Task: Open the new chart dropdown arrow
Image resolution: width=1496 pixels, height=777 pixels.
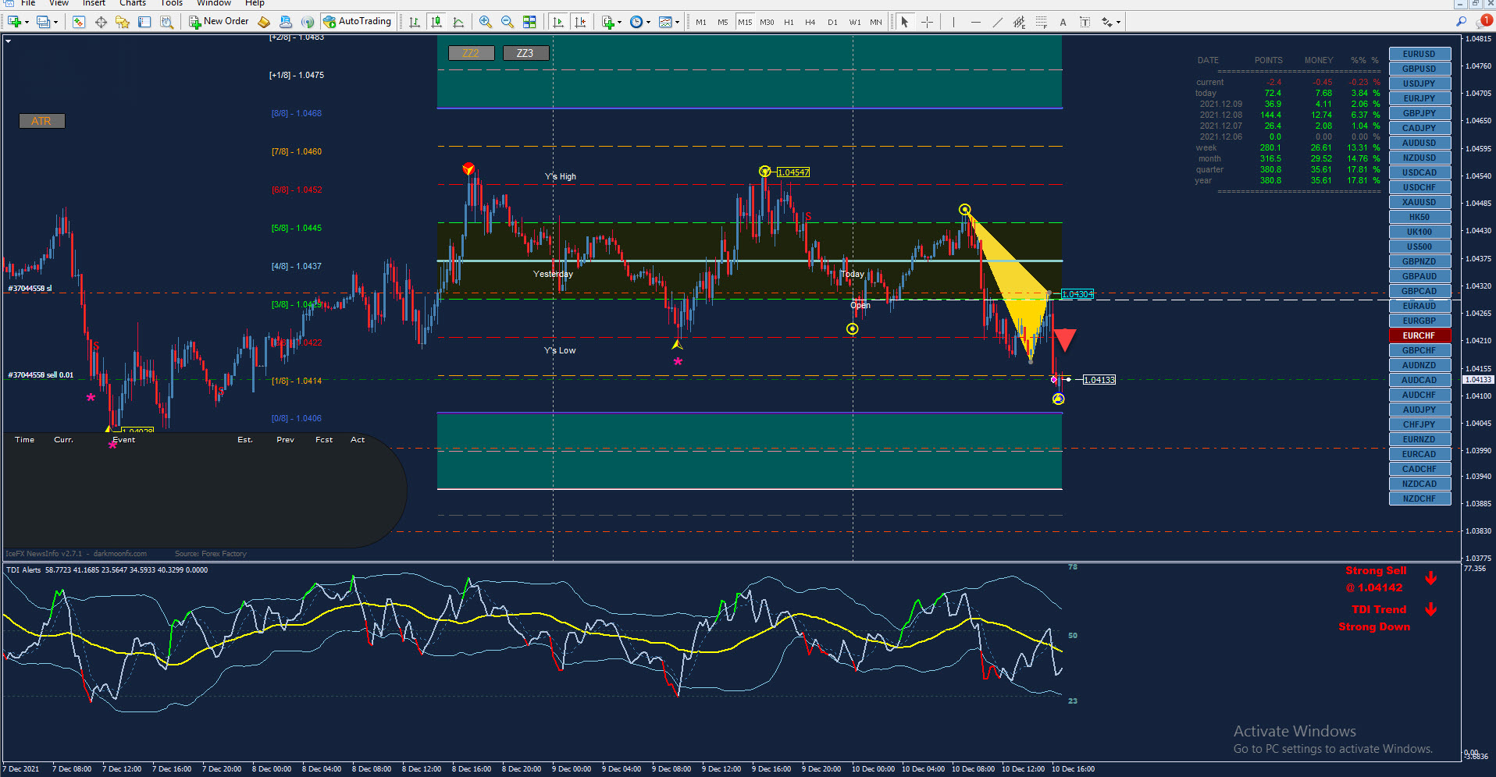Action: coord(27,22)
